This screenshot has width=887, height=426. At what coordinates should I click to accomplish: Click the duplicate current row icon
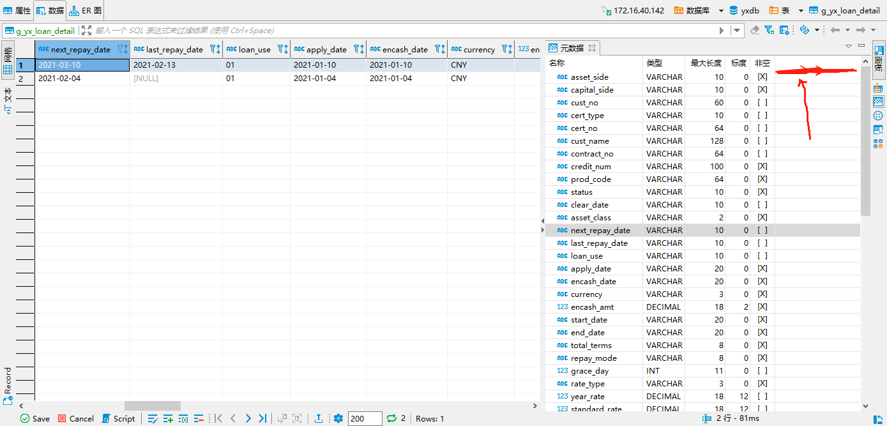coord(183,418)
